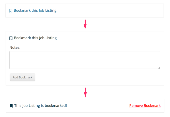Open the blue Bookmark this Job Listing link
170x117 pixels.
coord(35,10)
